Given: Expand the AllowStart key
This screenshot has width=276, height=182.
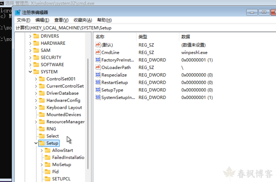Looking at the screenshot, I should pyautogui.click(x=42, y=151).
